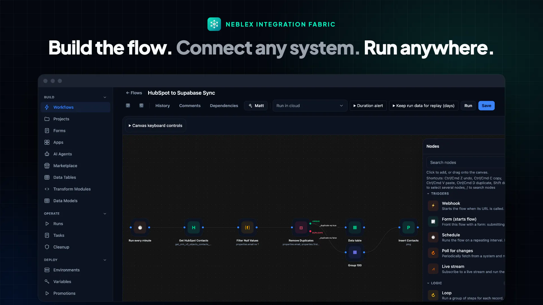Click the Run button
543x305 pixels.
(x=468, y=106)
